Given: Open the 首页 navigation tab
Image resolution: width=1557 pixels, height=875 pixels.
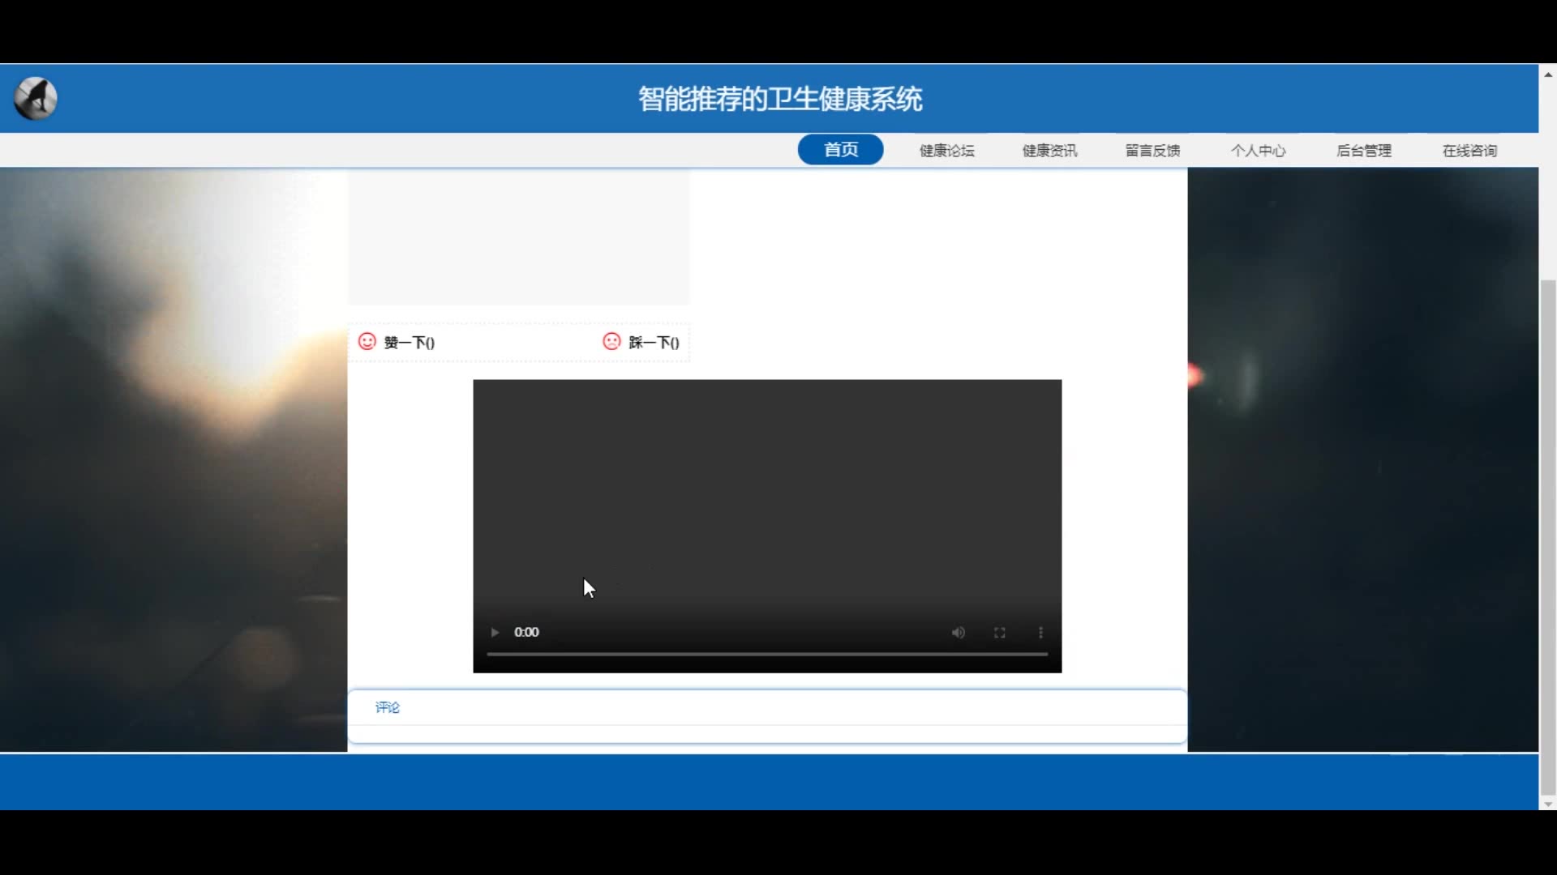Looking at the screenshot, I should (840, 150).
